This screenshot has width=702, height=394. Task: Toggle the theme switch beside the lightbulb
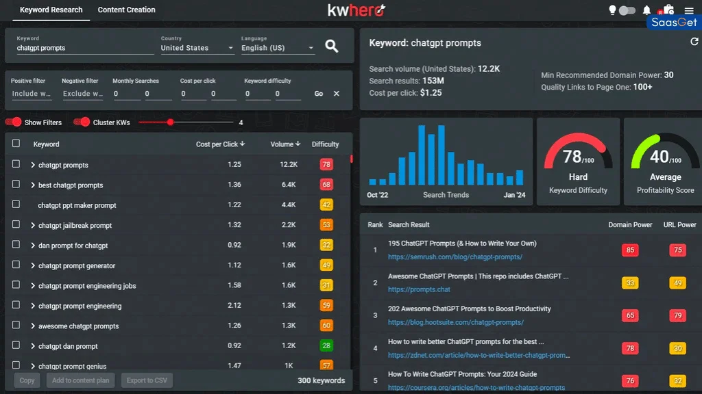627,10
